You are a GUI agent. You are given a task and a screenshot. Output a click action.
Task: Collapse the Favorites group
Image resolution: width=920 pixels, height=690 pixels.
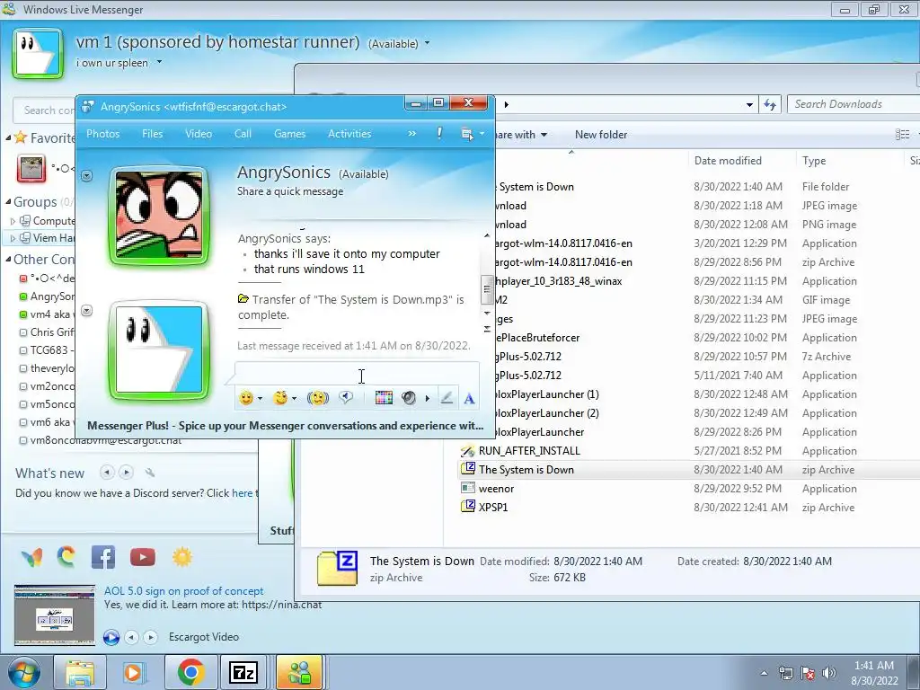coord(8,137)
